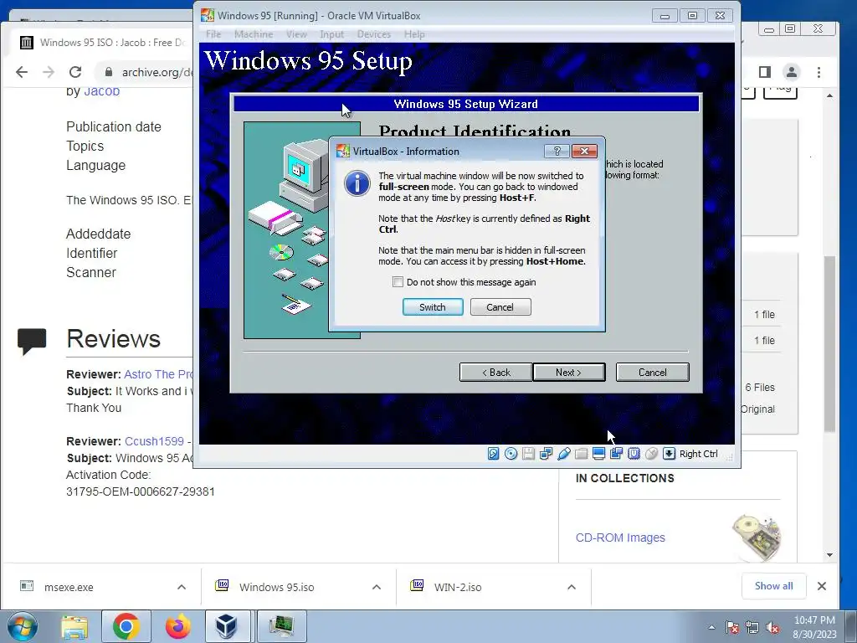
Task: Click the CD-ROM Images collection thumbnail
Action: (757, 537)
